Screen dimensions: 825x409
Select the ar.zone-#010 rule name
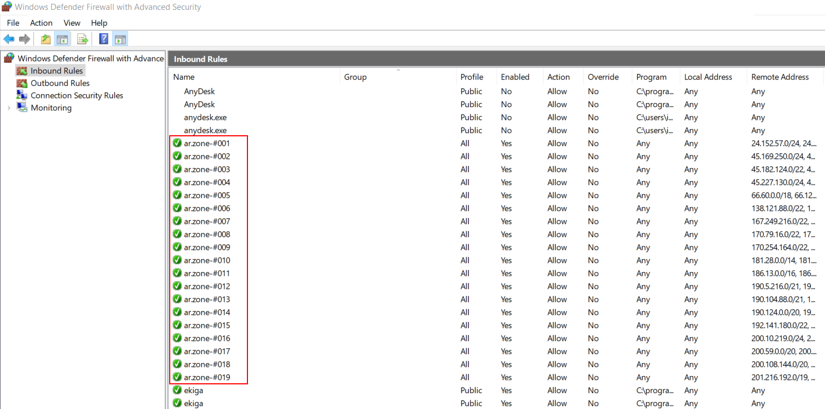tap(207, 260)
